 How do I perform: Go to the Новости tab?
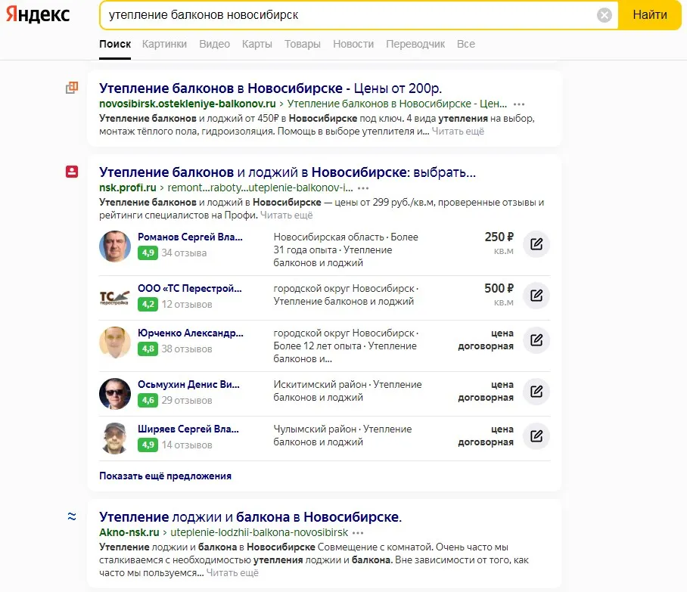click(x=353, y=44)
